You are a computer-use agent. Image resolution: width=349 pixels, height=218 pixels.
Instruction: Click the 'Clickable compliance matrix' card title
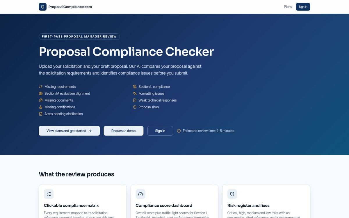pos(71,206)
